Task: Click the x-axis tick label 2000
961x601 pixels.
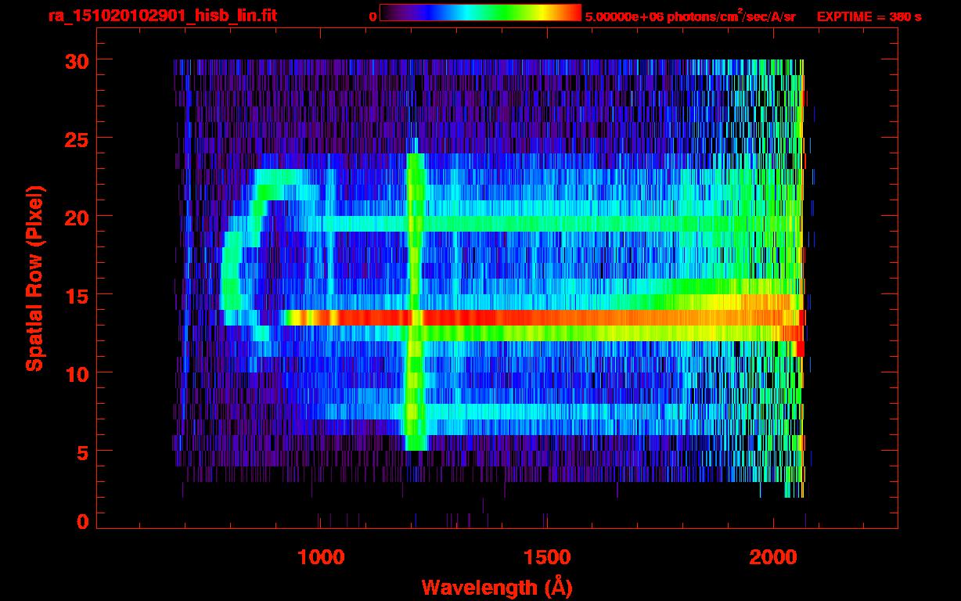Action: [x=773, y=557]
